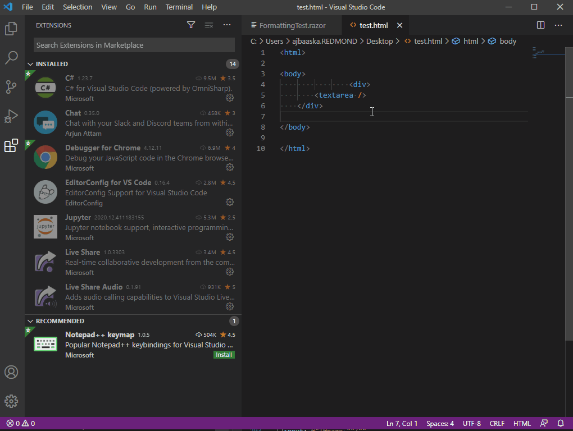Open the Run and Debug view
Viewport: 573px width, 431px height.
(12, 116)
